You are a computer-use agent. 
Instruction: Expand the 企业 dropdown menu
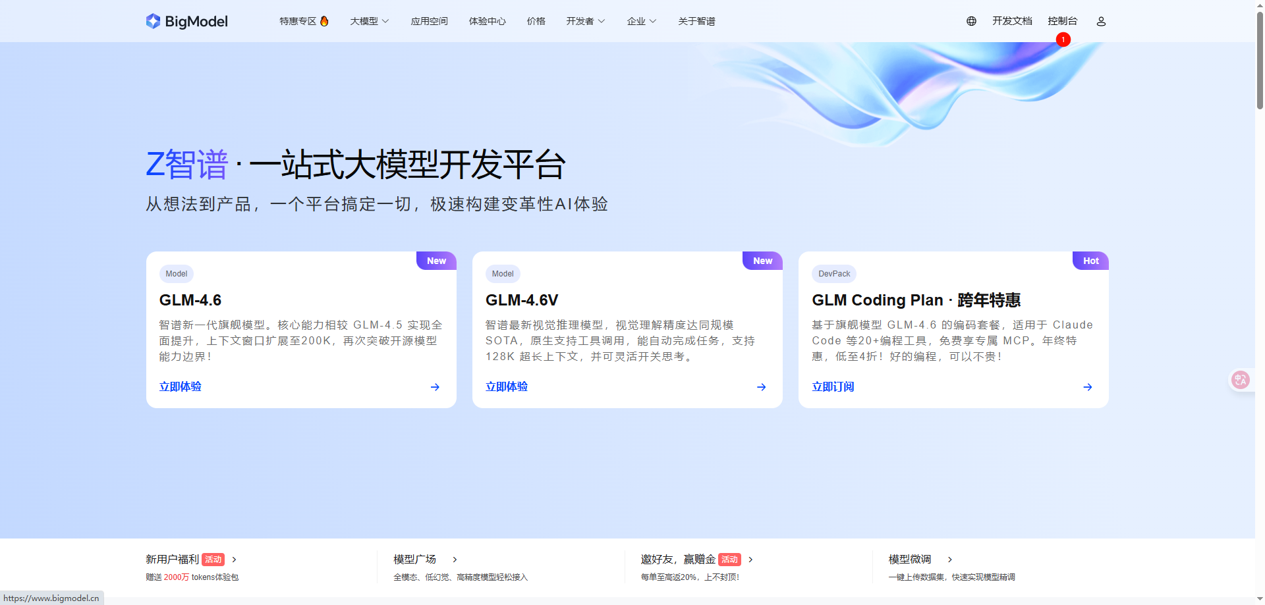[x=642, y=21]
